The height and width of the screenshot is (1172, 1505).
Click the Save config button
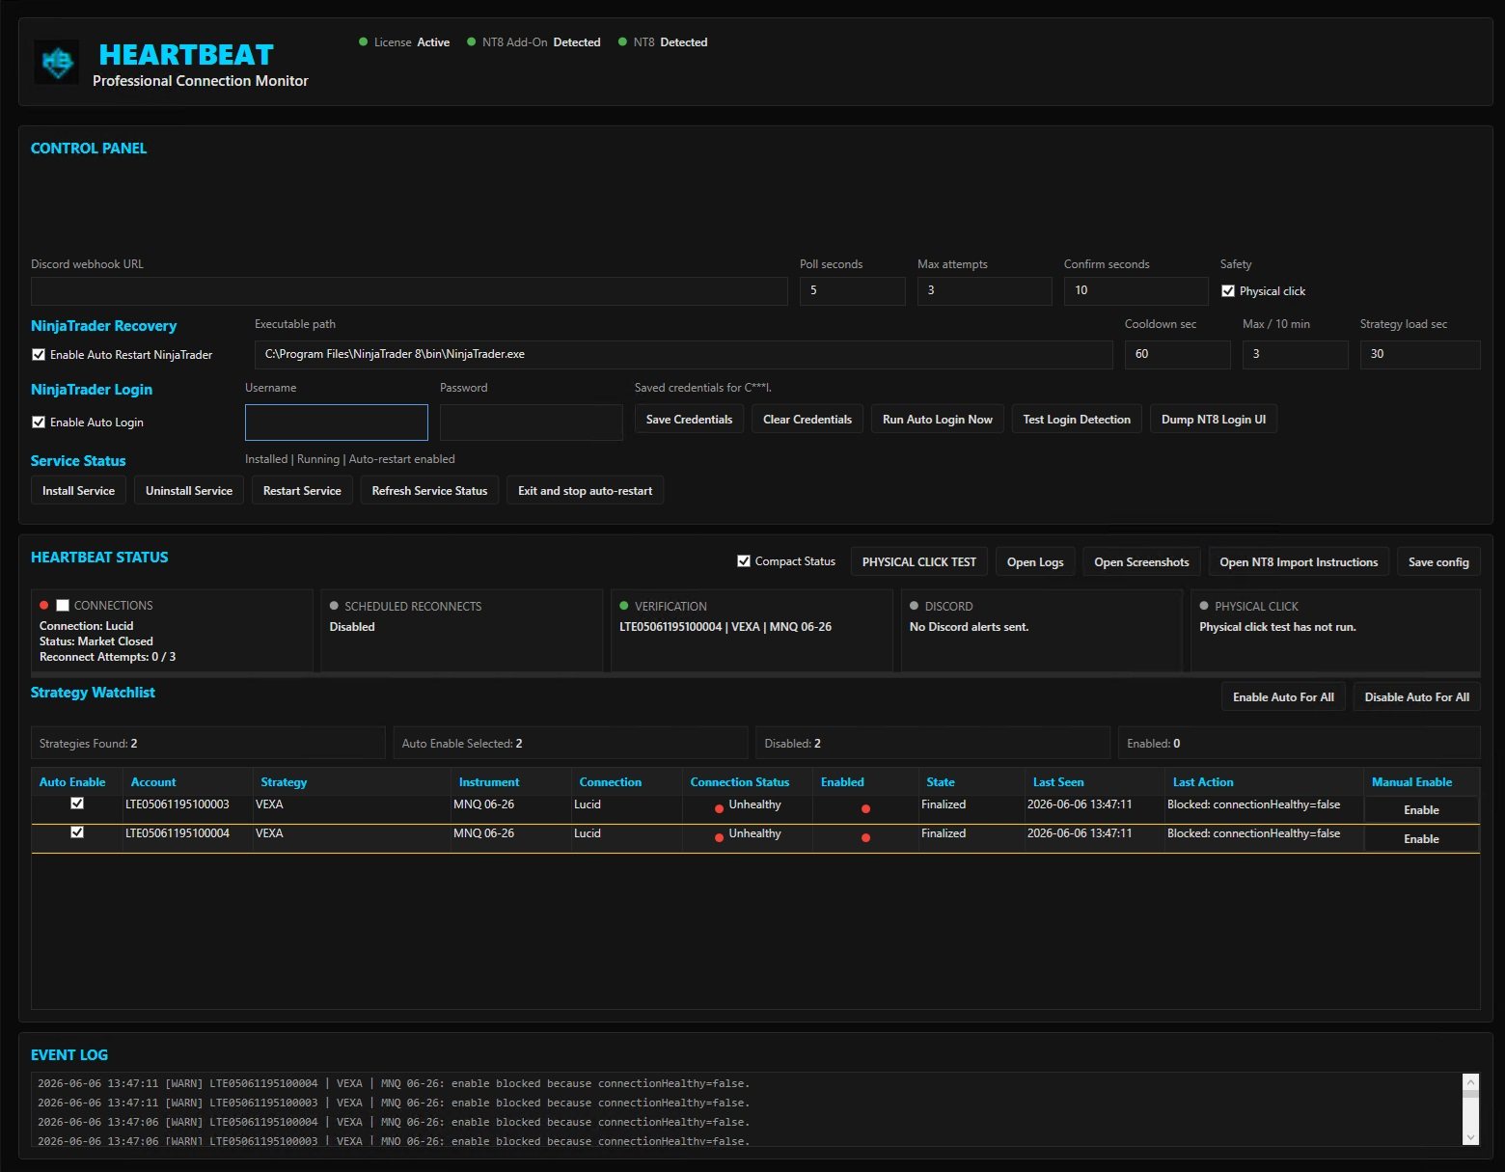pos(1438,562)
